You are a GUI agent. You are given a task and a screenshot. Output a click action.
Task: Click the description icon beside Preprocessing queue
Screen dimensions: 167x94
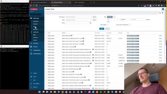(x=80, y=69)
